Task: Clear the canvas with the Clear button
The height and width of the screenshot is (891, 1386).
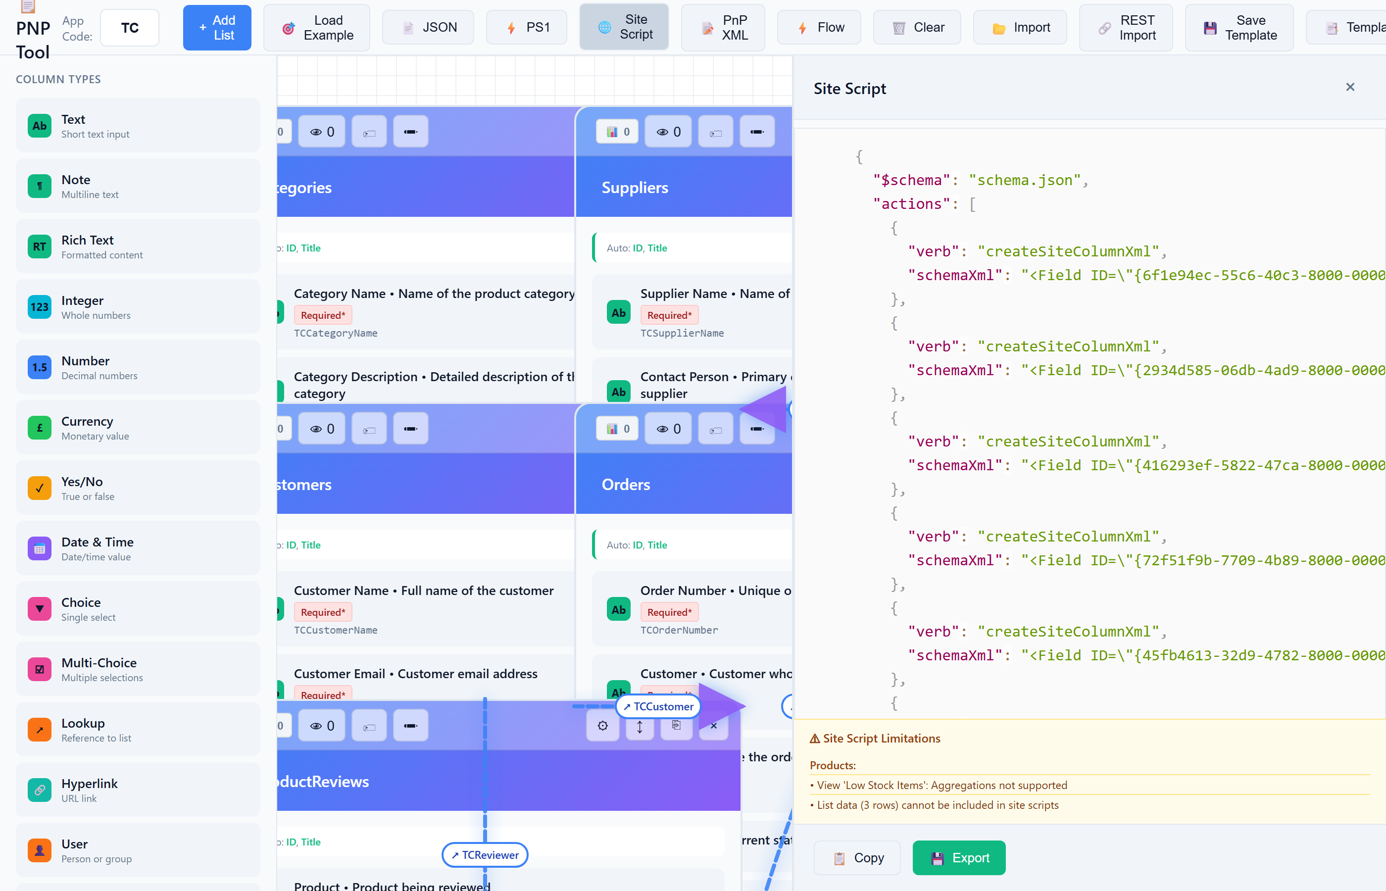Action: (x=917, y=27)
